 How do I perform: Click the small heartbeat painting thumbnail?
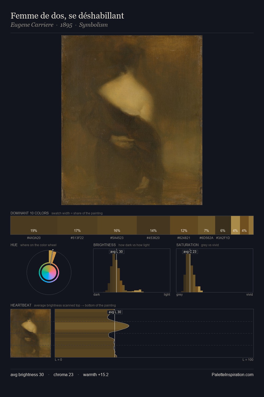pos(31,333)
